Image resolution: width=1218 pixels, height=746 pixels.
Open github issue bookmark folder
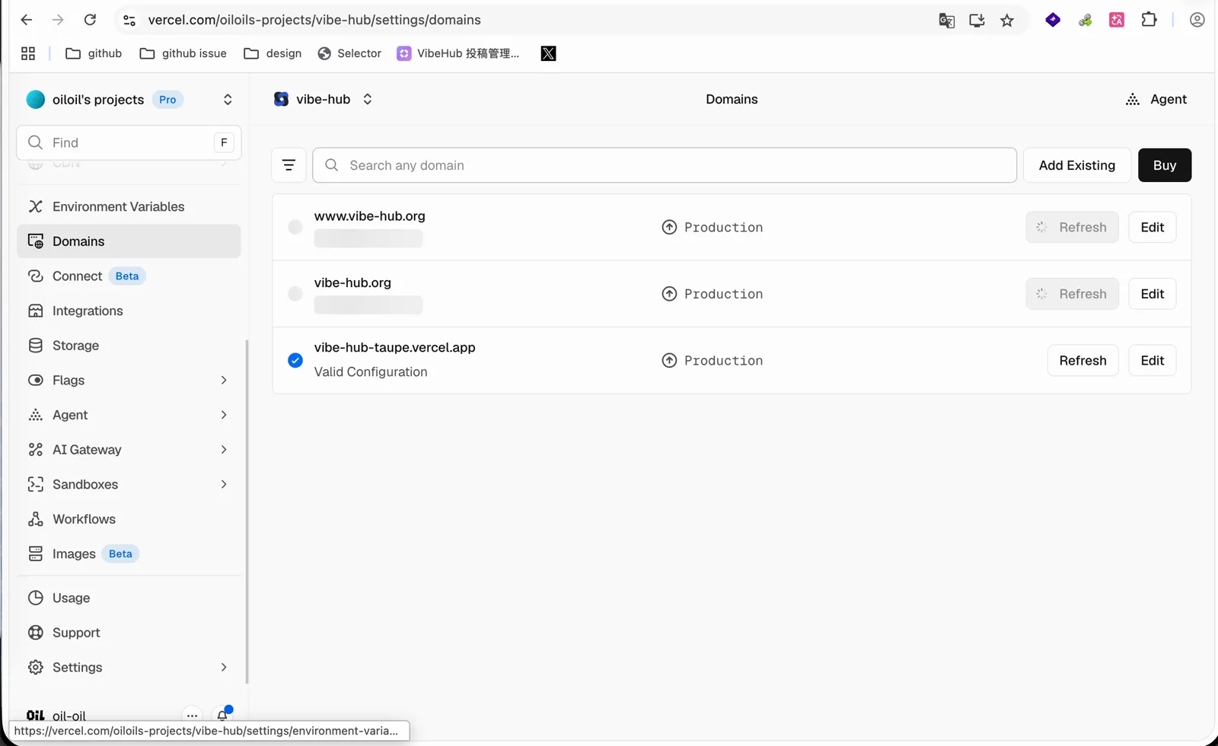(183, 53)
